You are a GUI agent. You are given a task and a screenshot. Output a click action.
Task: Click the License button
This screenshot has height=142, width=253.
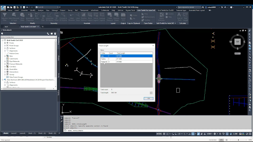coord(170,14)
